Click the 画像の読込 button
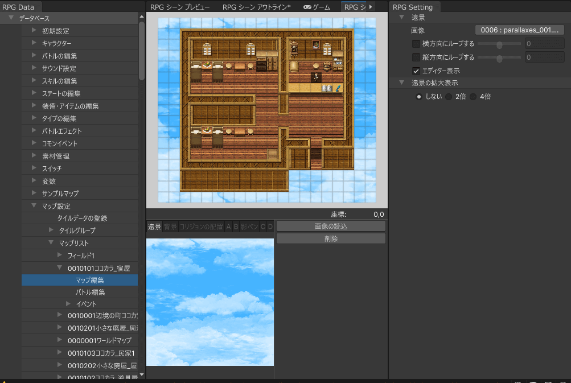 (x=331, y=226)
